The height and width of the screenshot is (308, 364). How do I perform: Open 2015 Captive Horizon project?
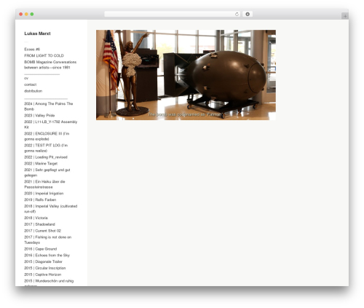43,275
